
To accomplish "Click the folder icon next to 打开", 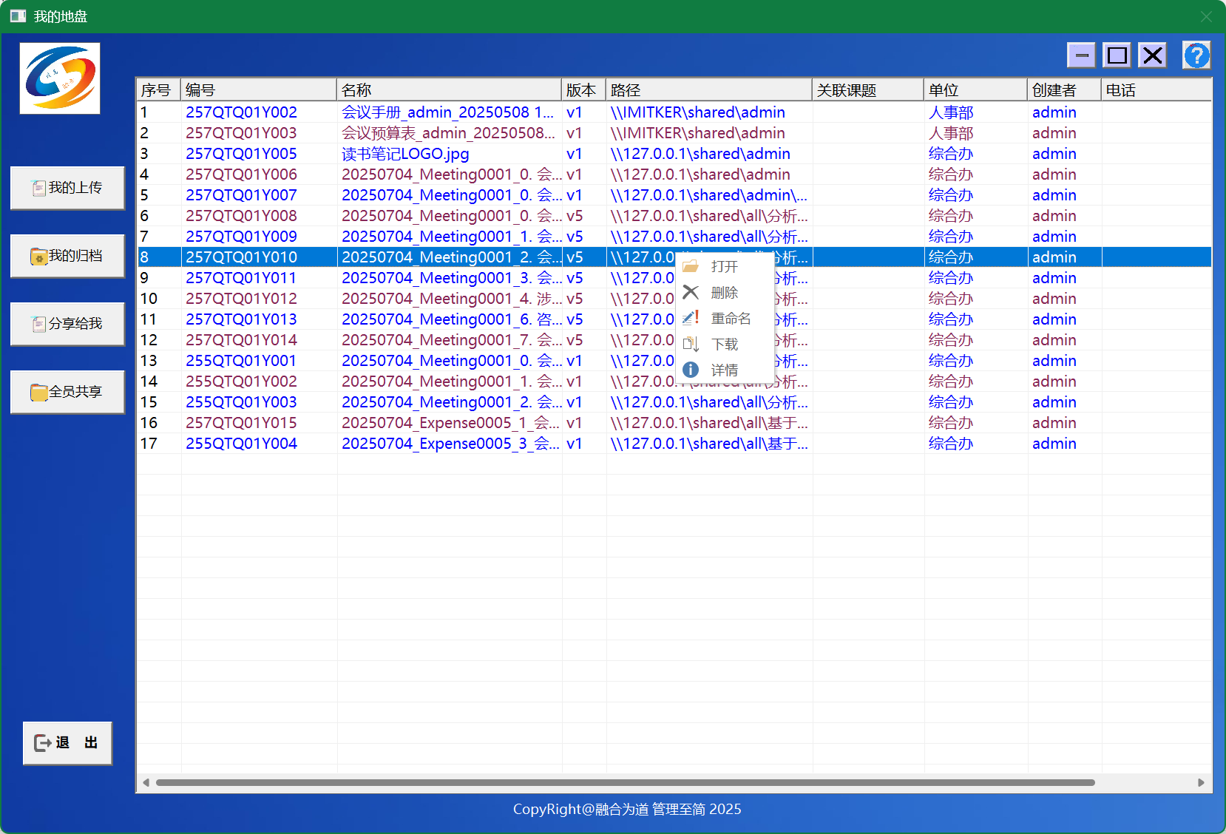I will [x=691, y=266].
